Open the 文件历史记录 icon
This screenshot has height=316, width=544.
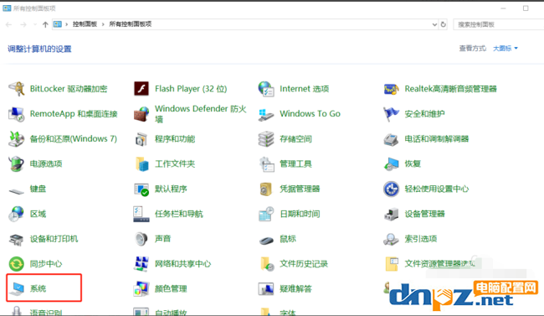(267, 264)
